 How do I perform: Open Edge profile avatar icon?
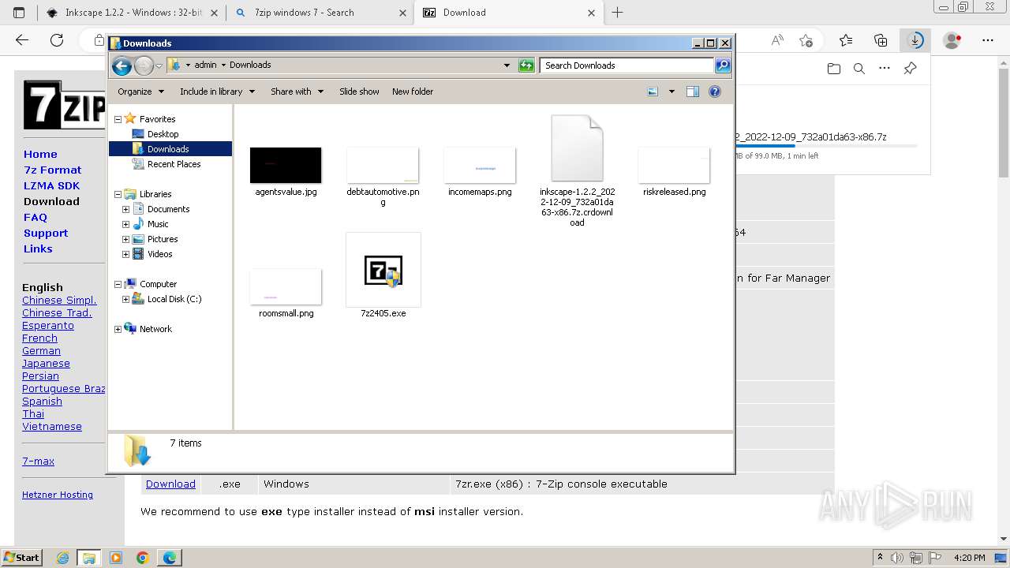(x=952, y=40)
